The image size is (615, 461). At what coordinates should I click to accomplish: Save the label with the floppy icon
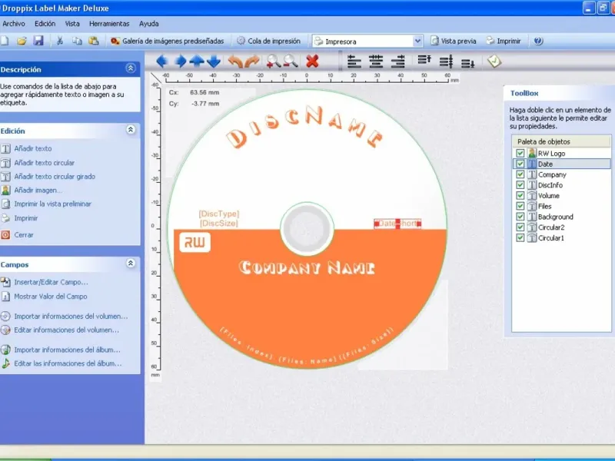(x=38, y=41)
